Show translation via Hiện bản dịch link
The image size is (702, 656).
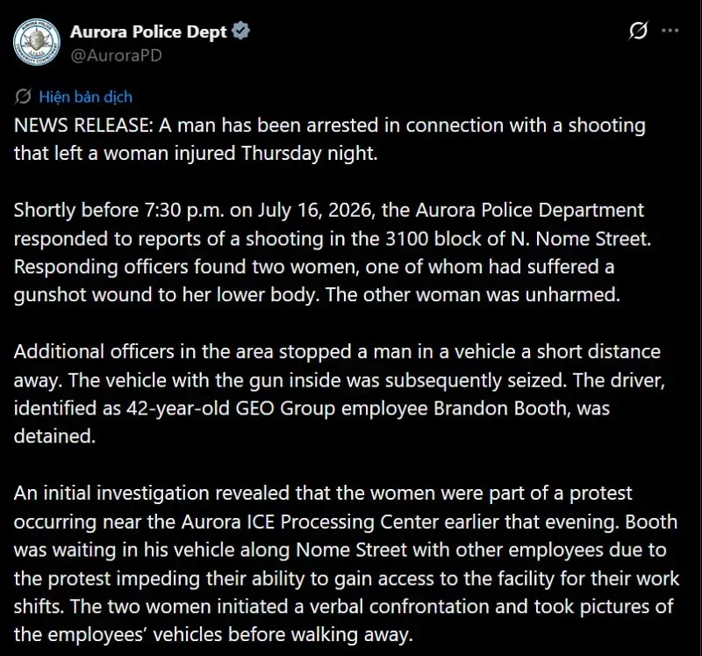(85, 97)
